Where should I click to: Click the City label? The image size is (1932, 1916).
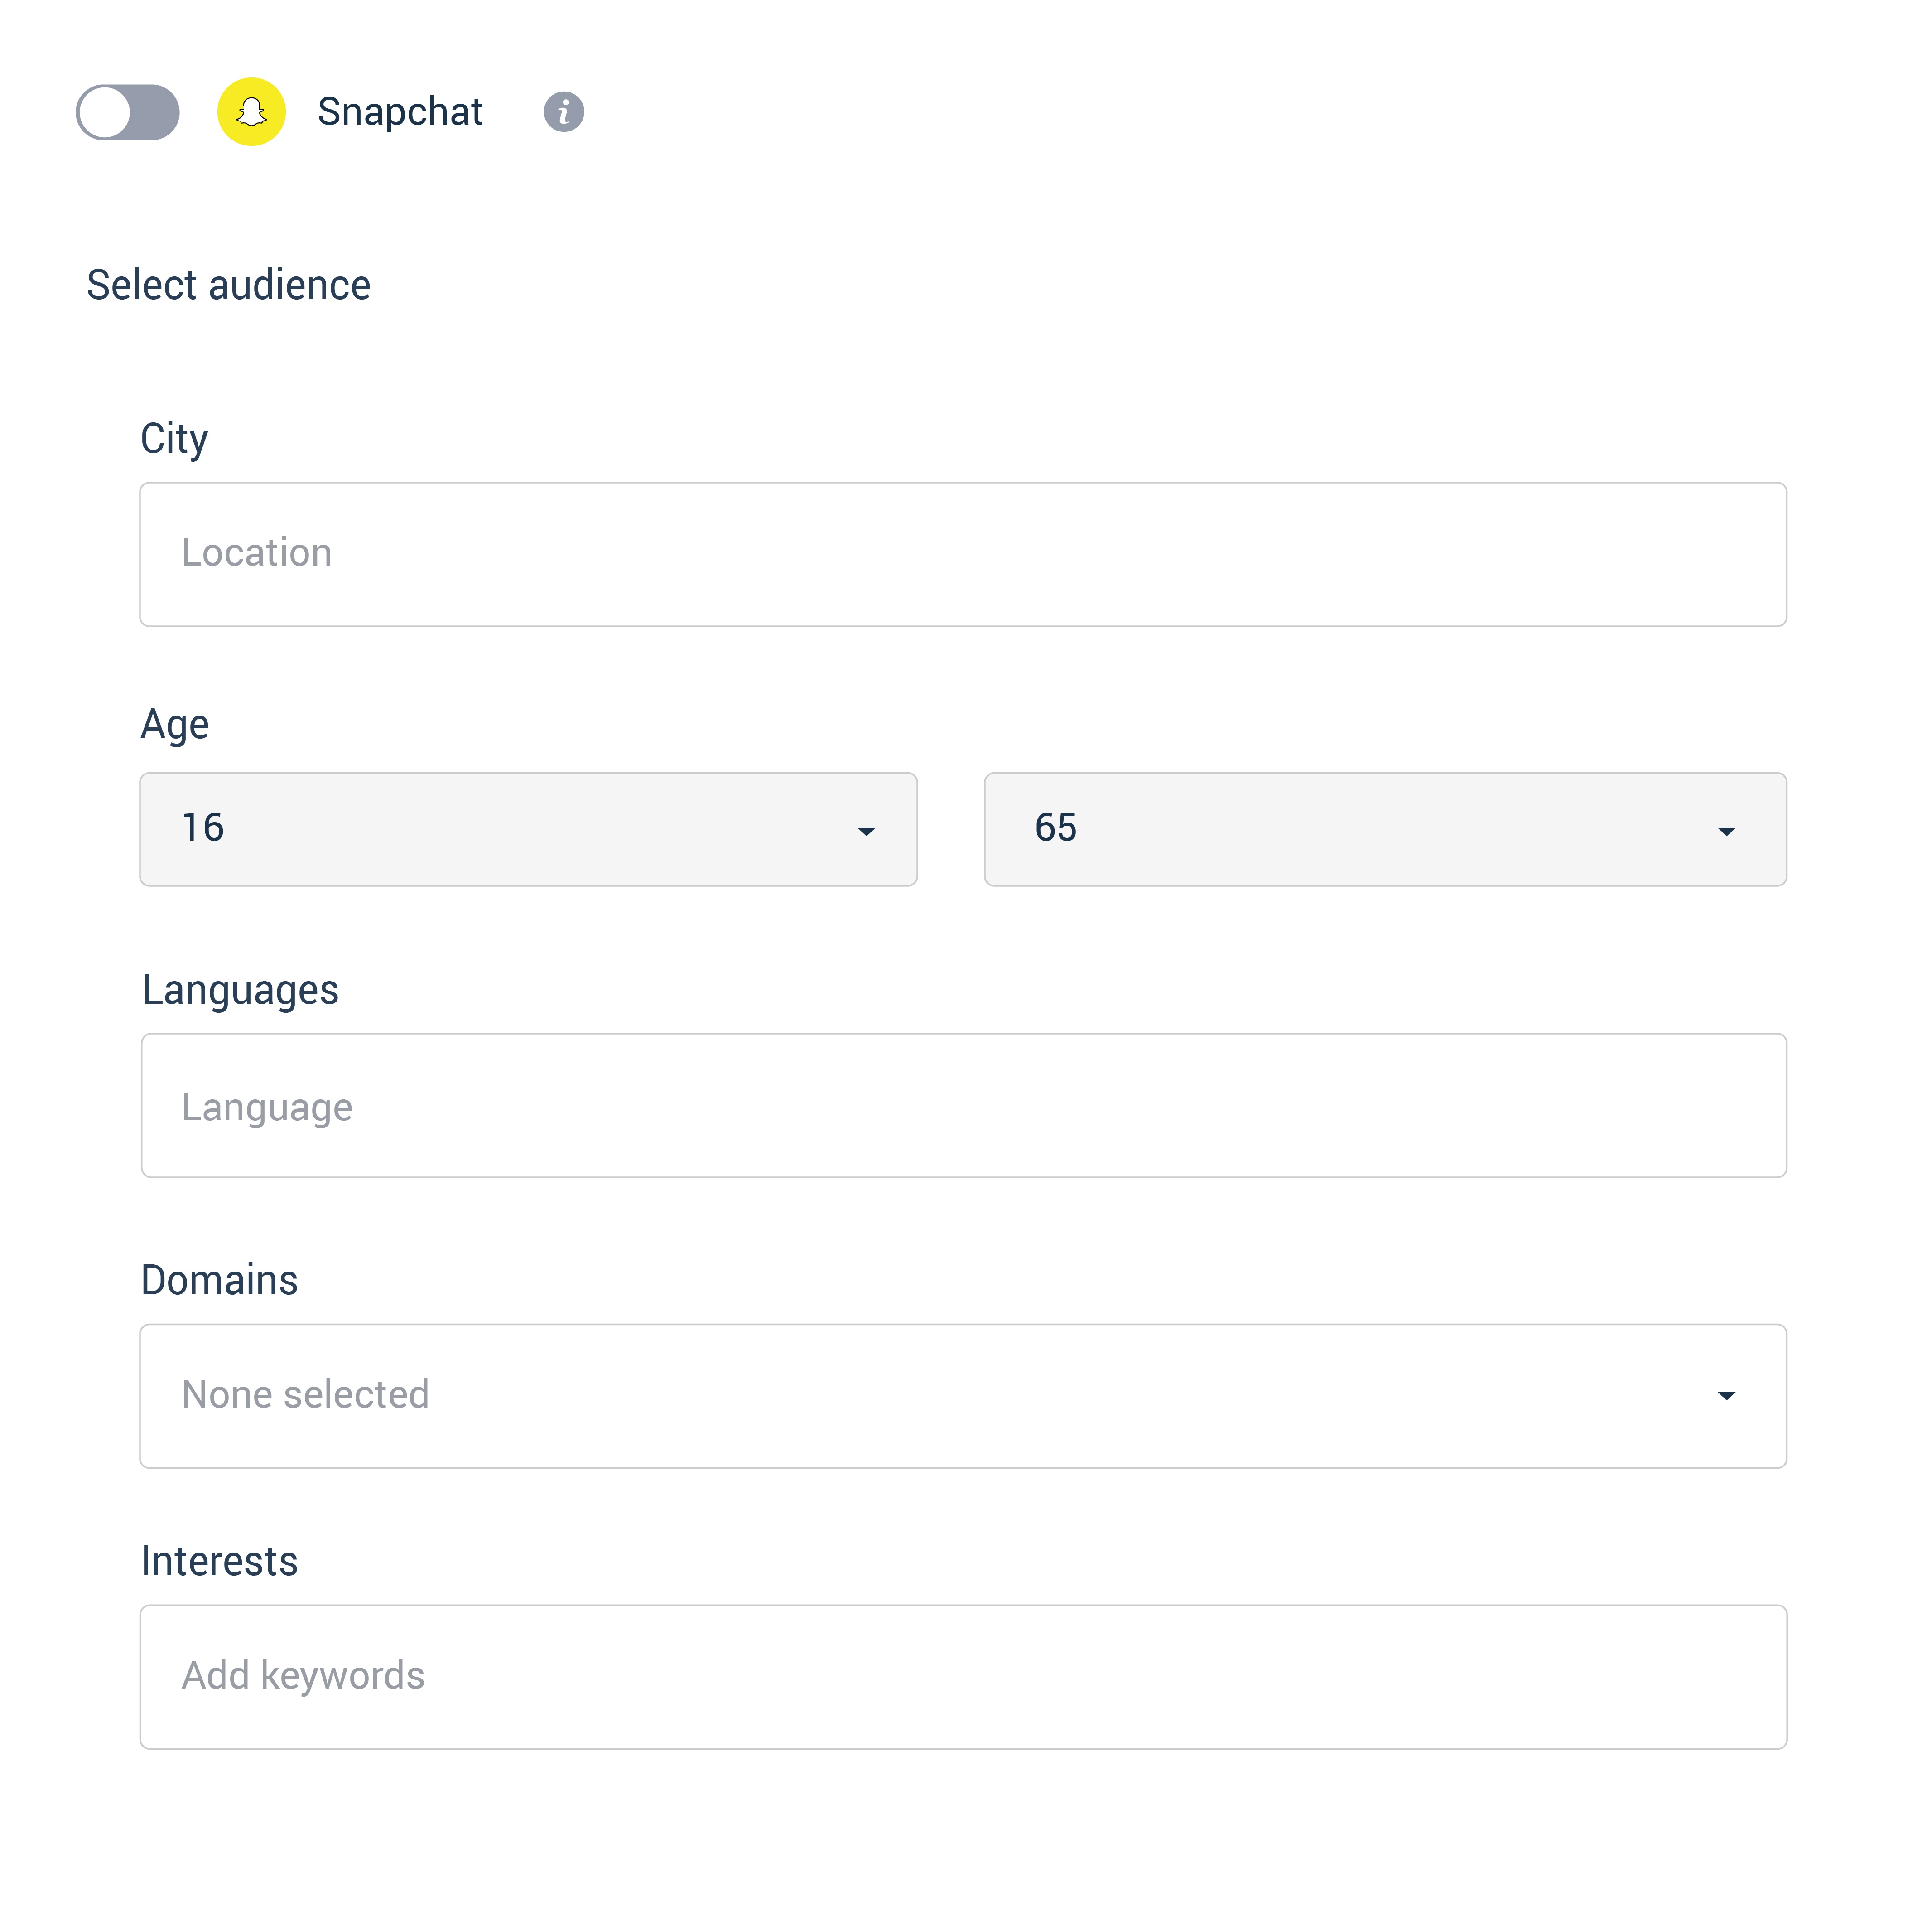click(x=174, y=439)
